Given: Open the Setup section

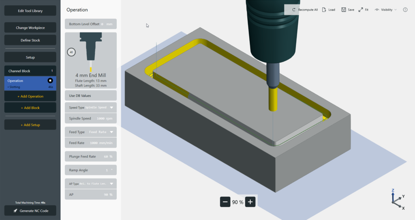Looking at the screenshot, I should pos(30,57).
